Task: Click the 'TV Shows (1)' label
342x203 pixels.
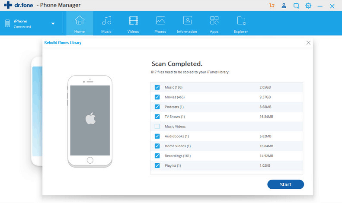Action: pyautogui.click(x=175, y=117)
